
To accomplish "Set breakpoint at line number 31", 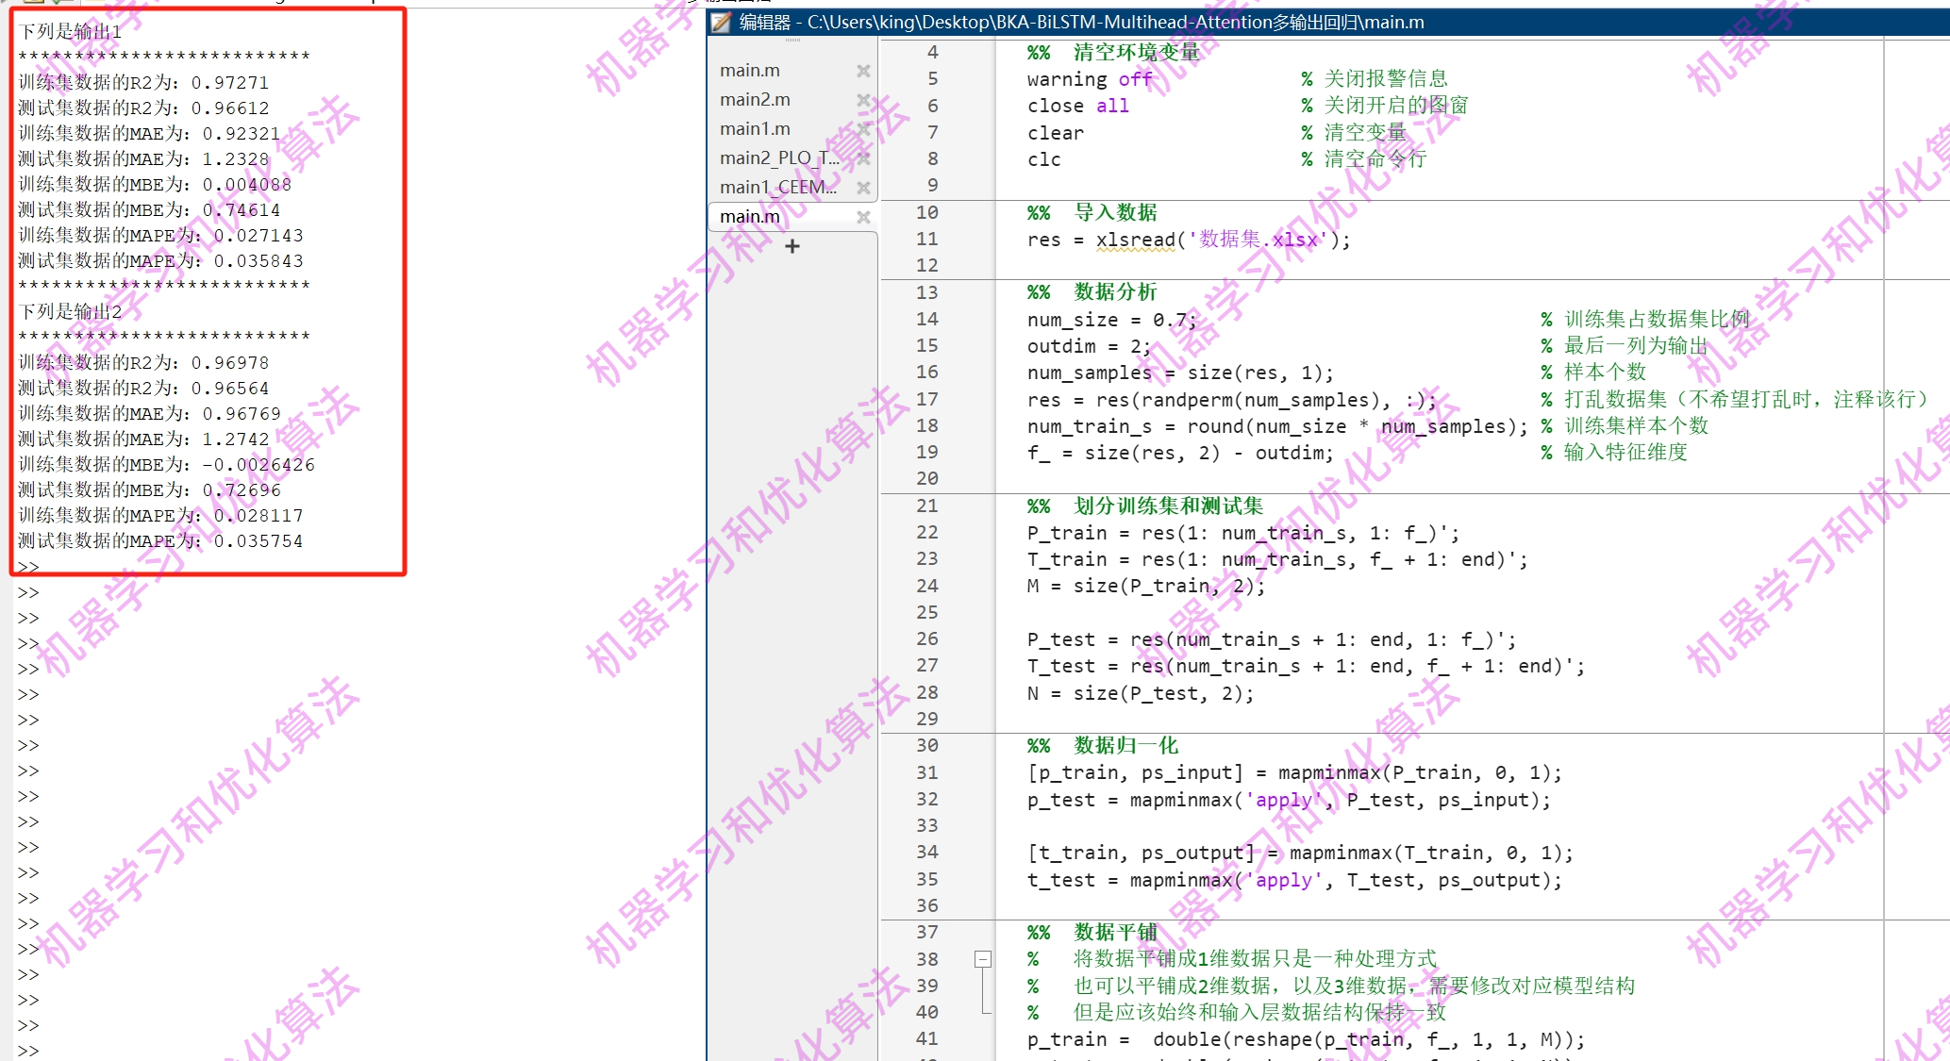I will click(x=926, y=773).
